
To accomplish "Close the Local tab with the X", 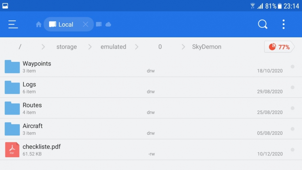I will point(85,25).
